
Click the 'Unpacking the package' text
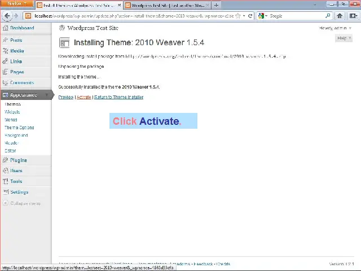[81, 67]
